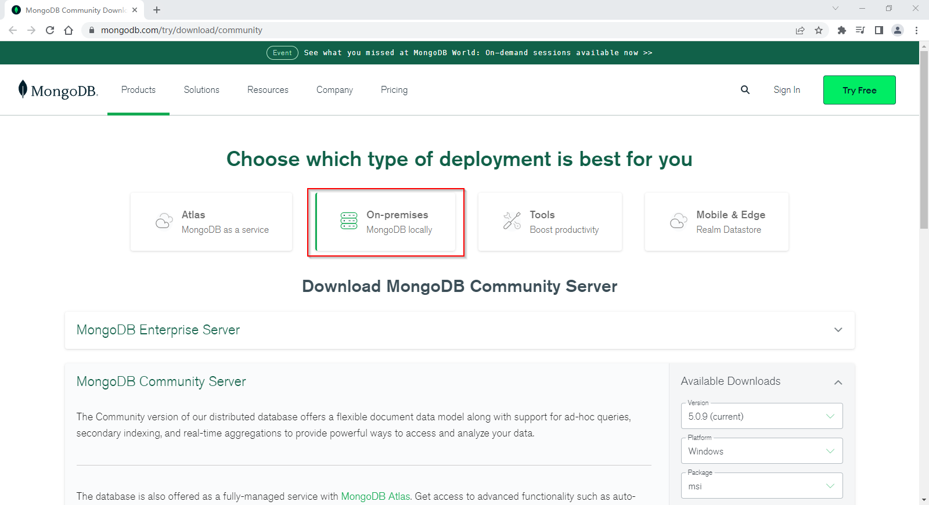The height and width of the screenshot is (505, 929).
Task: Bookmark this page with star icon
Action: pos(819,30)
